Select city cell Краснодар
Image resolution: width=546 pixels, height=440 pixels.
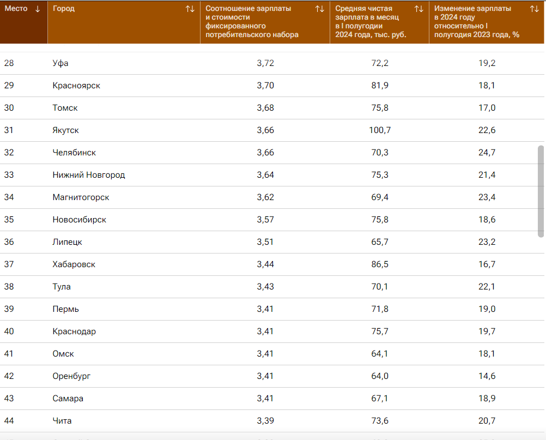click(74, 331)
